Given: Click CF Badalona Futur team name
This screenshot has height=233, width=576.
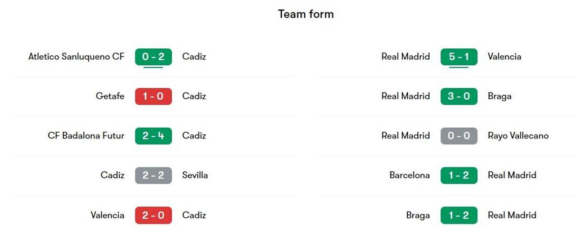Looking at the screenshot, I should click(x=86, y=136).
